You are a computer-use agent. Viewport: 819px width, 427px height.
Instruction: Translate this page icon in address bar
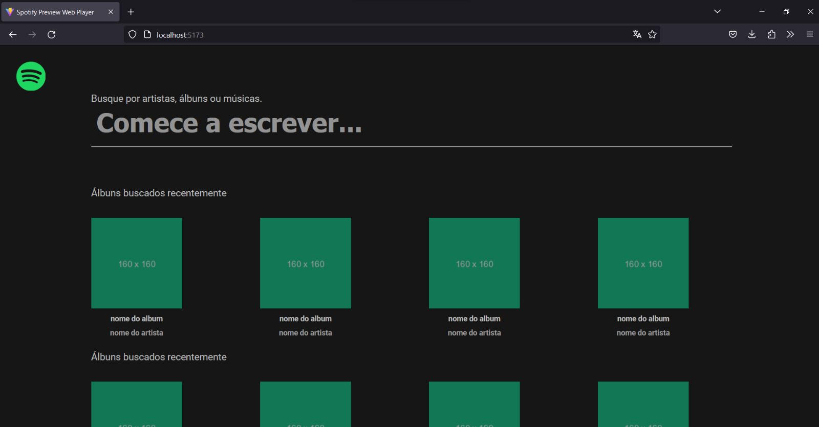point(637,34)
